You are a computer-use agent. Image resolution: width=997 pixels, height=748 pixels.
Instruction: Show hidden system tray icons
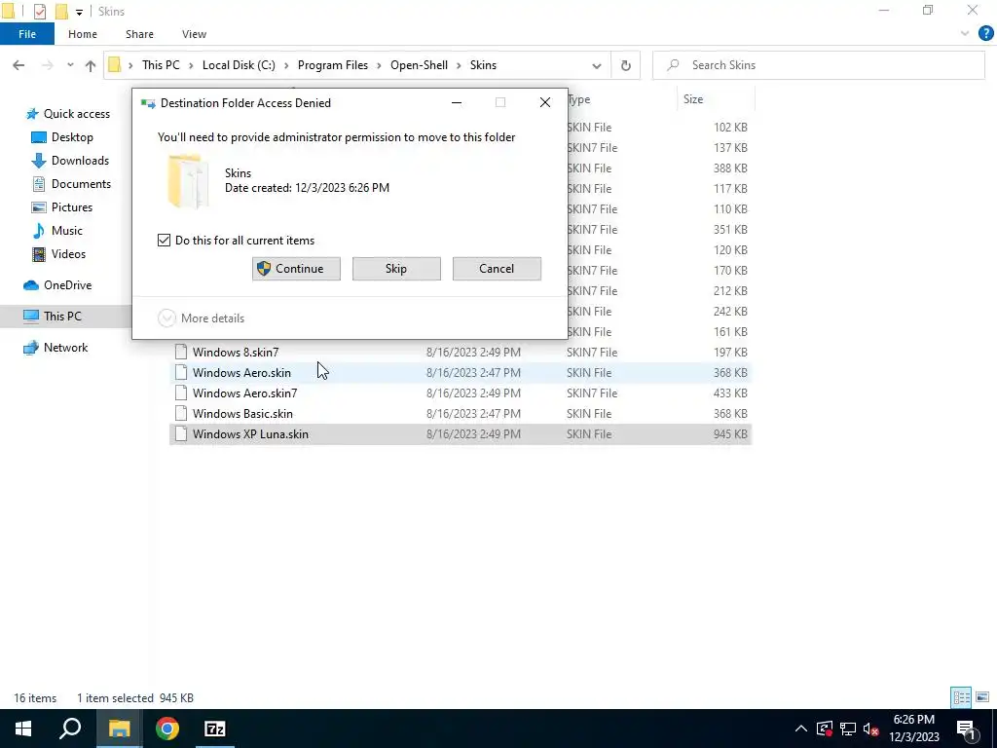801,729
